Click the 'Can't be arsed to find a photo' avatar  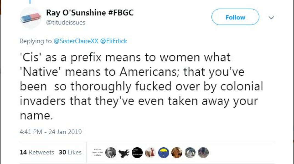click(x=97, y=153)
